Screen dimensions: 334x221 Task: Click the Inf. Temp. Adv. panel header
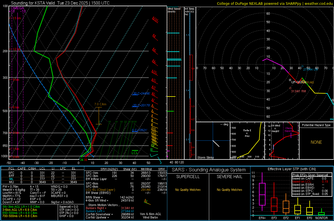[x=190, y=12]
